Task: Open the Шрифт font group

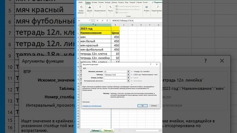Action: (x=90, y=10)
